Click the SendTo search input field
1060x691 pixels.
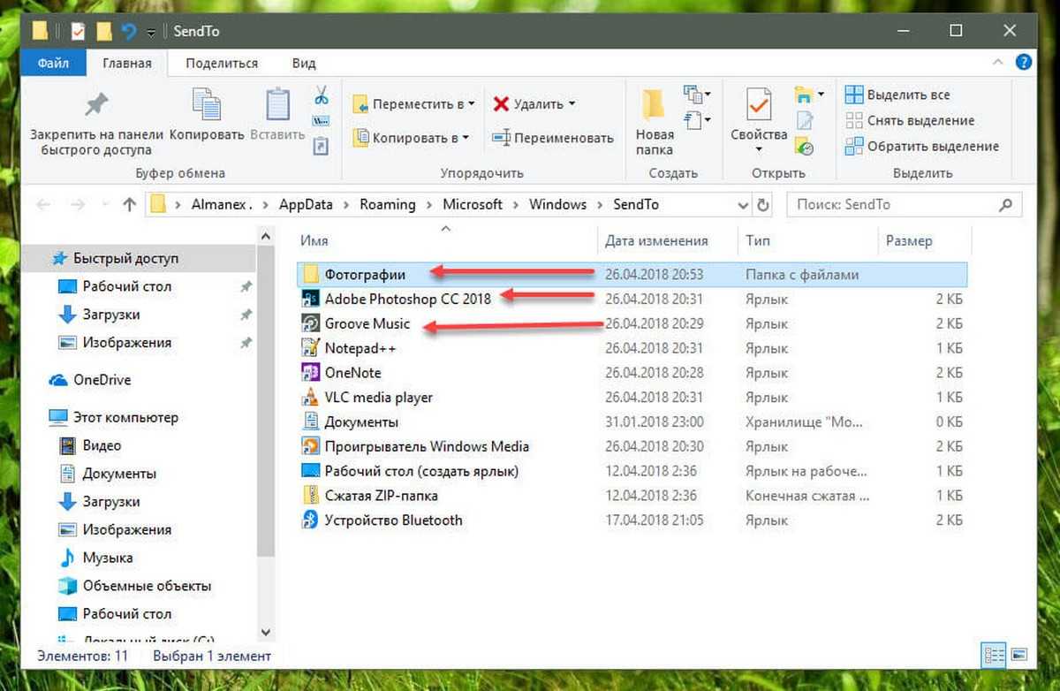(x=892, y=204)
